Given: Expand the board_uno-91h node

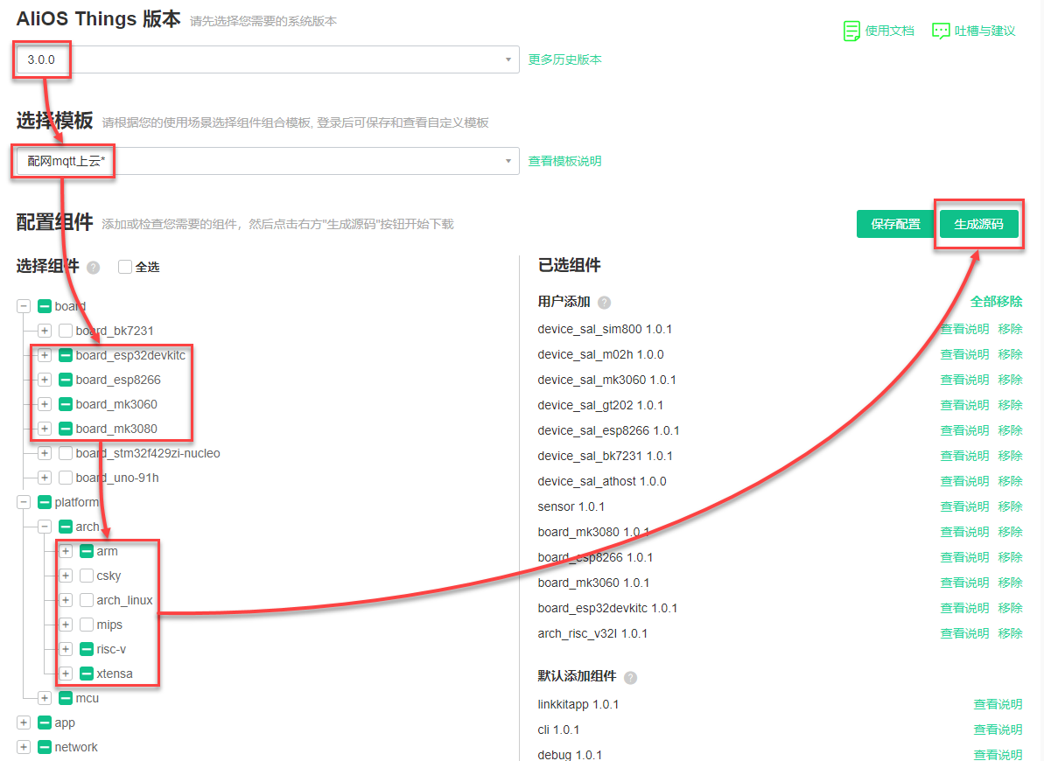Looking at the screenshot, I should click(x=45, y=478).
